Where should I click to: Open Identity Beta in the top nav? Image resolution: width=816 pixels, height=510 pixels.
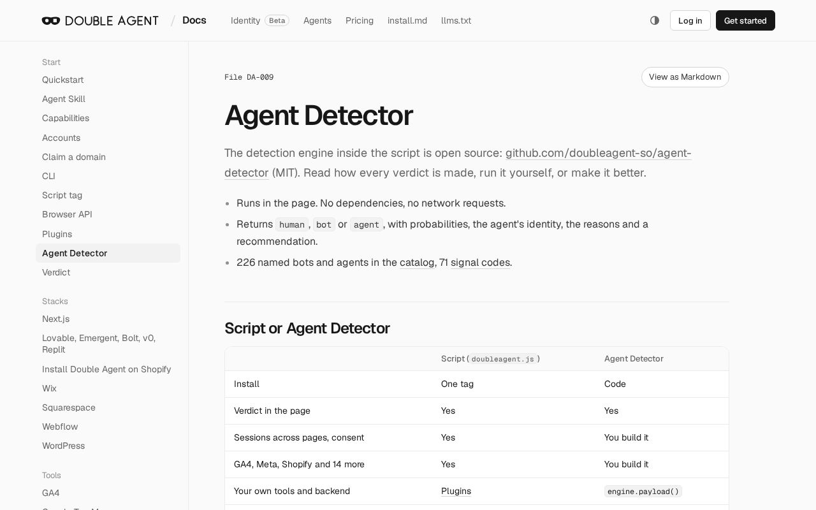coord(259,20)
